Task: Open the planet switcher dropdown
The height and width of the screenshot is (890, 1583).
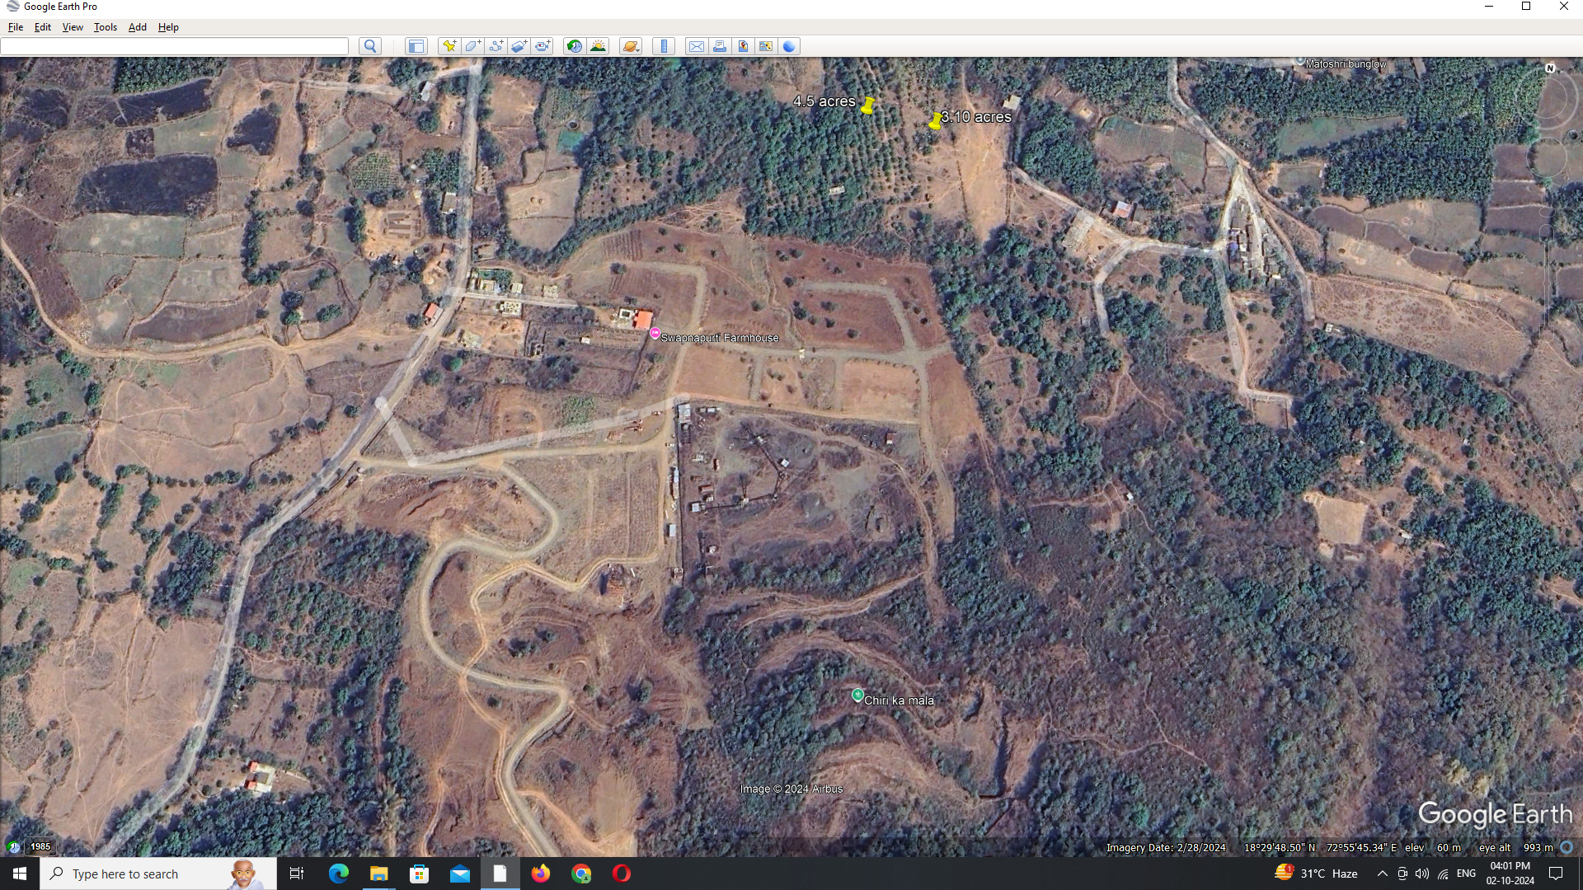Action: click(631, 46)
